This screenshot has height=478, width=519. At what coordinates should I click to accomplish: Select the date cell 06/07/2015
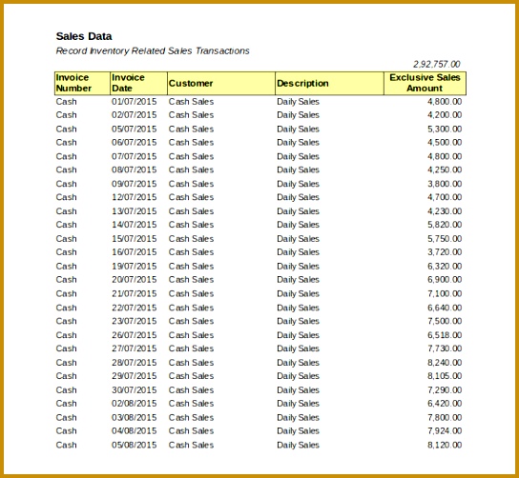(135, 143)
